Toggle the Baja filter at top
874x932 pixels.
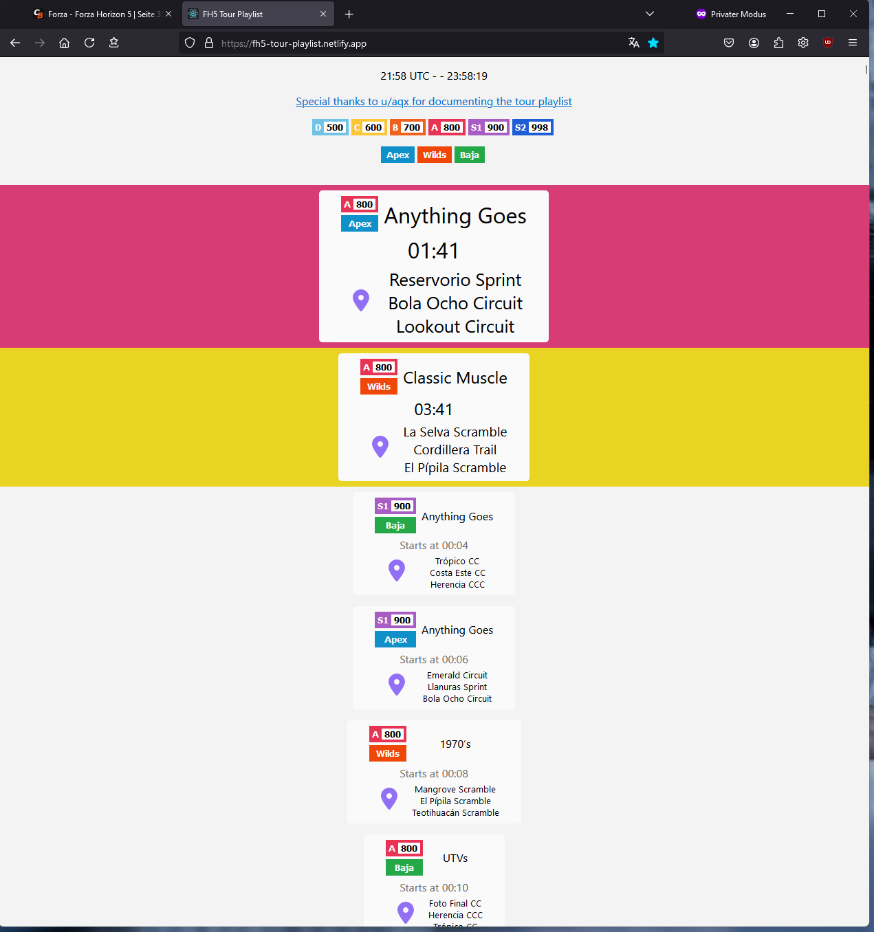[x=470, y=155]
